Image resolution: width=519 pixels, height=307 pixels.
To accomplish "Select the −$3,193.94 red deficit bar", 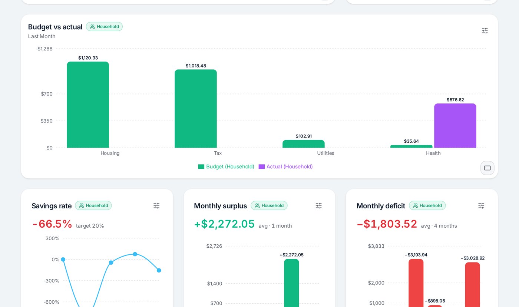I will (416, 283).
